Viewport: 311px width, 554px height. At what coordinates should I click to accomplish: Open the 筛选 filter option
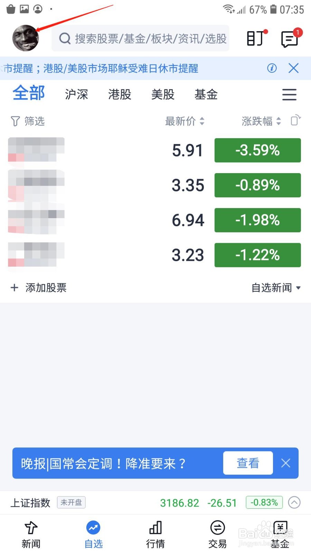pyautogui.click(x=28, y=121)
